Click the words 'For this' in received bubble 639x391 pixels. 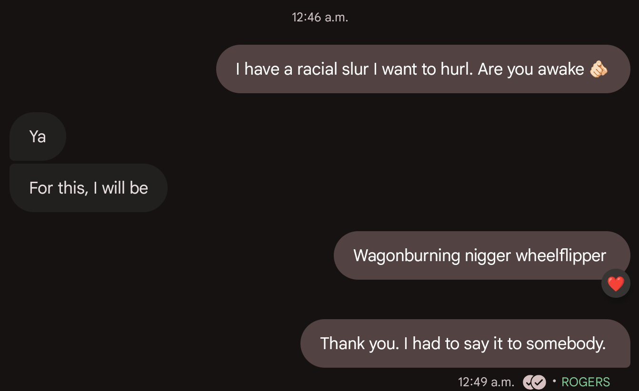click(x=59, y=188)
